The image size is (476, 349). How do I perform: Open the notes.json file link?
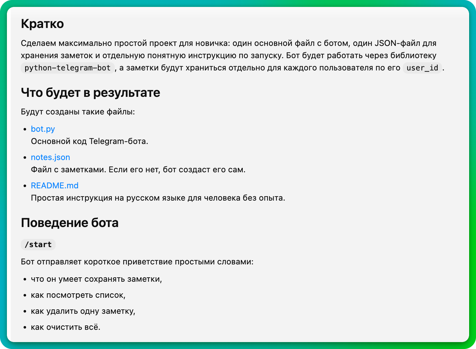click(x=50, y=157)
